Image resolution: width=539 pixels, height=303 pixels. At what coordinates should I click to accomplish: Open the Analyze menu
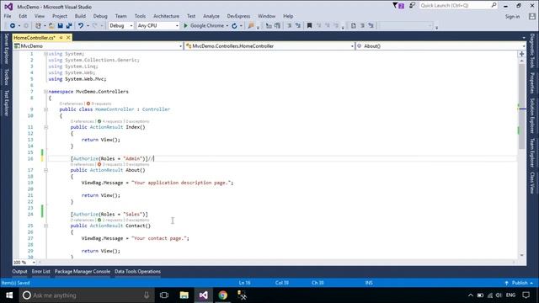pos(211,16)
